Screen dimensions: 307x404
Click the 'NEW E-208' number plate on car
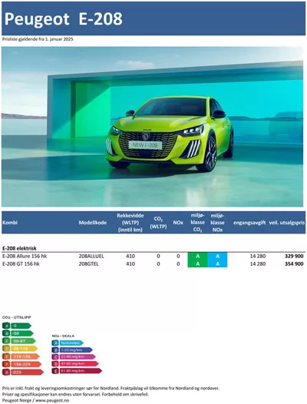click(145, 145)
